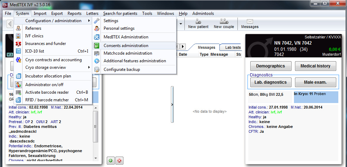The image size is (347, 167).
Task: Click the back navigation arrow in toolbar
Action: (x=10, y=24)
